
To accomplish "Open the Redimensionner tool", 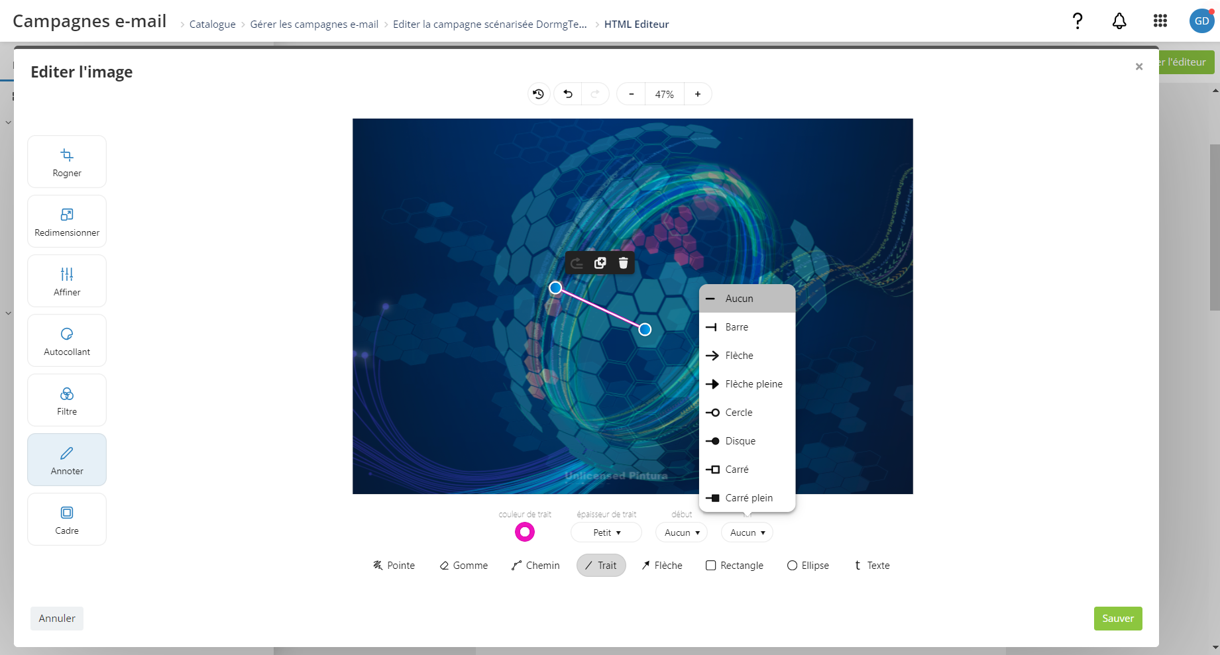I will tap(67, 221).
